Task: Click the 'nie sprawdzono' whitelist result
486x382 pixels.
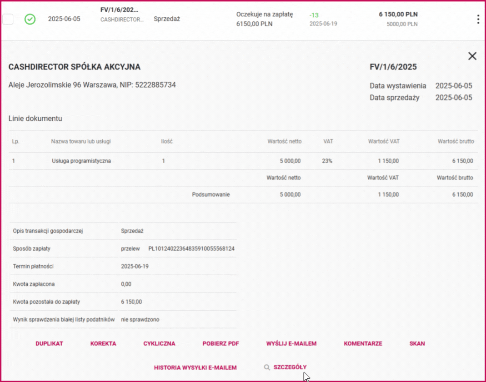Action: [140, 319]
